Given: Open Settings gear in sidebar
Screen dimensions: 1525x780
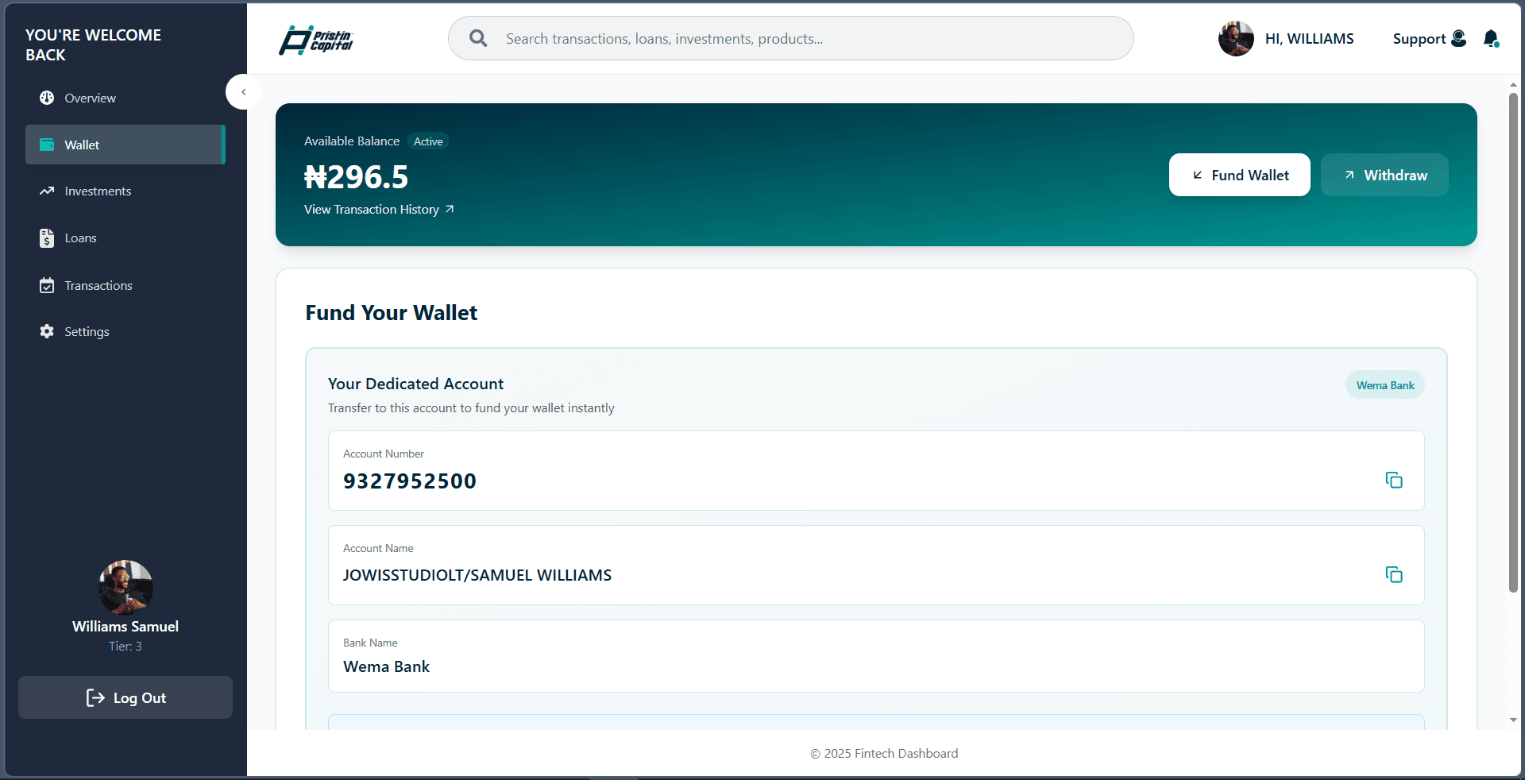Looking at the screenshot, I should [47, 331].
